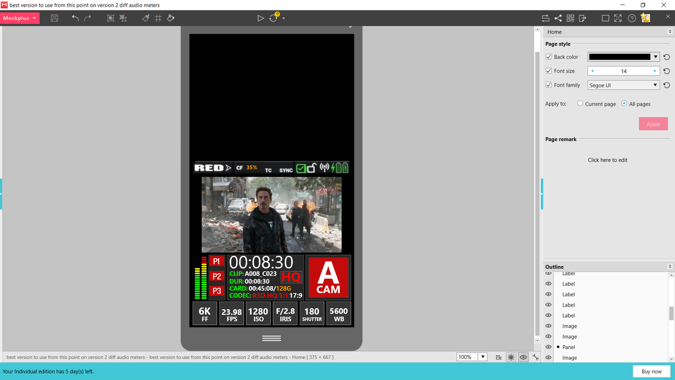Open the dropdown arrow beside sync icon
Viewport: 675px width, 380px height.
[x=284, y=18]
